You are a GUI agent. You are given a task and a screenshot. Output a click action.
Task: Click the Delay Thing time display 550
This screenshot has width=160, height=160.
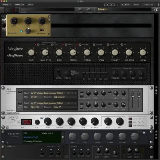point(26,122)
